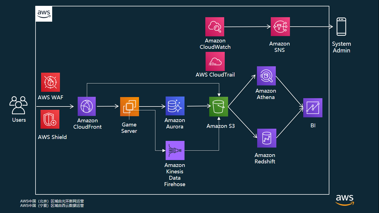Click the 'AWS Shield' label
Viewport: 379px width, 213px height.
point(52,137)
